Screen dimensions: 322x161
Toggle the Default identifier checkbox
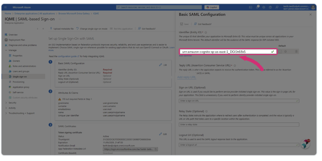tap(280, 51)
